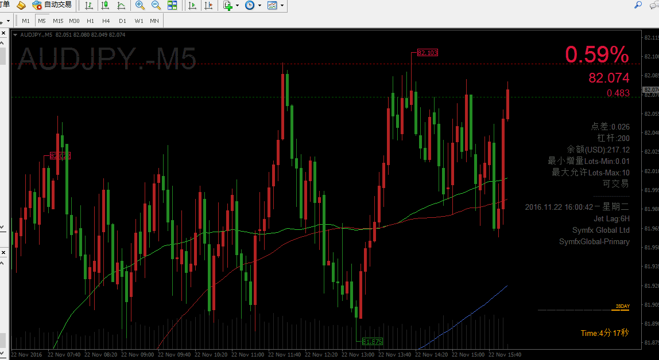This screenshot has width=659, height=360.
Task: Click the Lots-Min:0.01 text
Action: tap(607, 161)
